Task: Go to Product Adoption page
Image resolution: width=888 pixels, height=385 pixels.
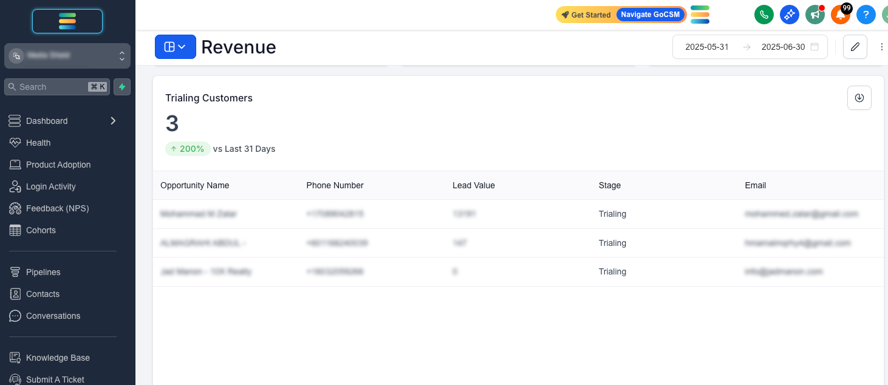Action: 58,165
